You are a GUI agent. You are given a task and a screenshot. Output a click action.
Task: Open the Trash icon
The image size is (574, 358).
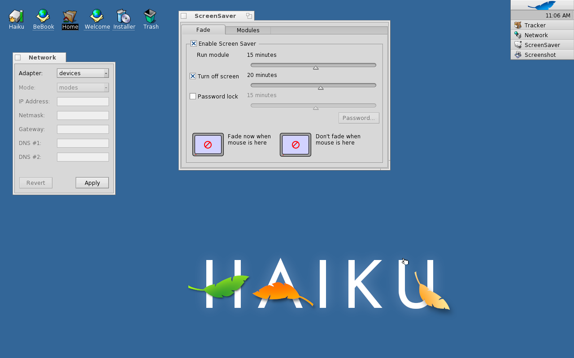[151, 17]
